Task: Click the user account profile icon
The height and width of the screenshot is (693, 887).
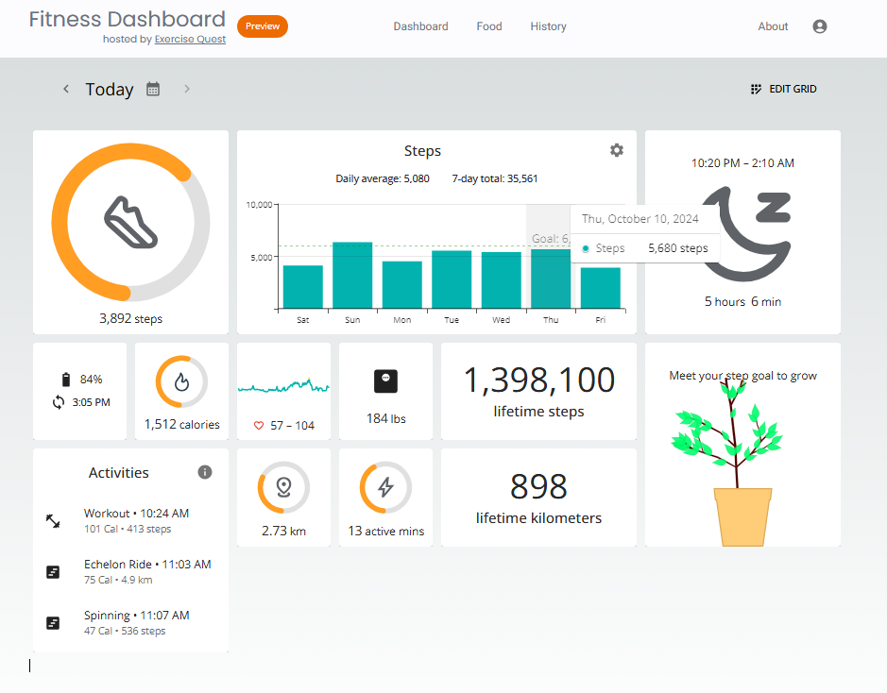Action: pyautogui.click(x=819, y=26)
